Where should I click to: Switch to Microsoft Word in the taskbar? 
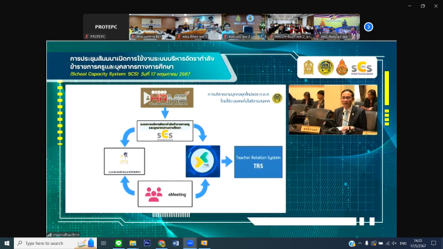pyautogui.click(x=175, y=243)
